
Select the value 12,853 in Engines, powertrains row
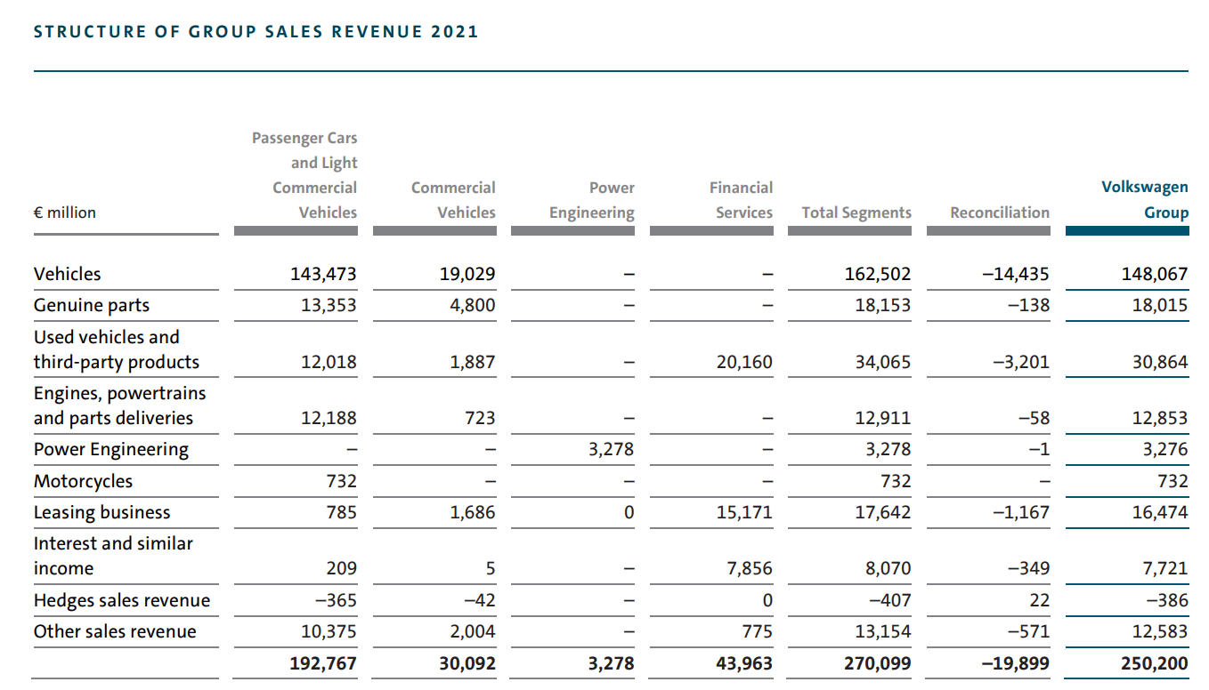(1158, 418)
